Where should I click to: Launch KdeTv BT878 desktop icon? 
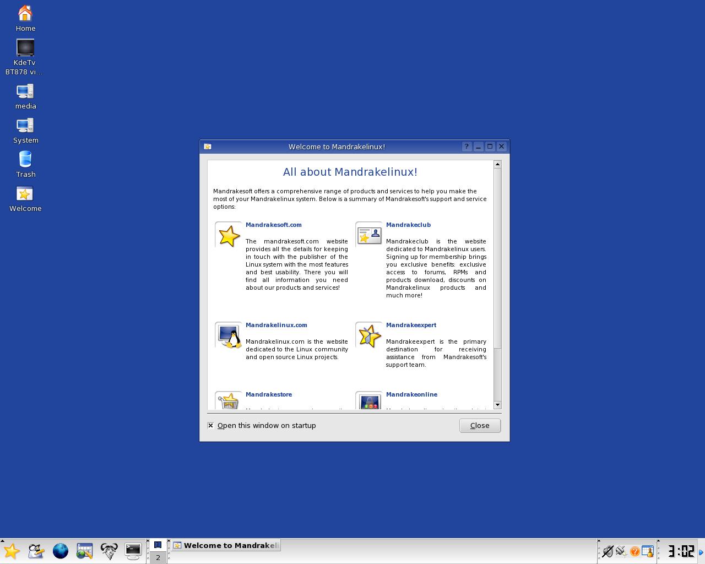point(25,57)
